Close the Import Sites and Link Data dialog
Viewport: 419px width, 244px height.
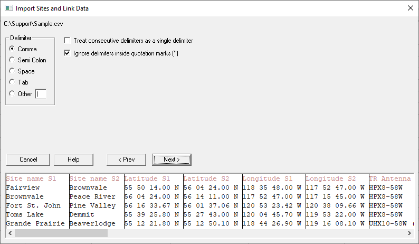tap(410, 8)
